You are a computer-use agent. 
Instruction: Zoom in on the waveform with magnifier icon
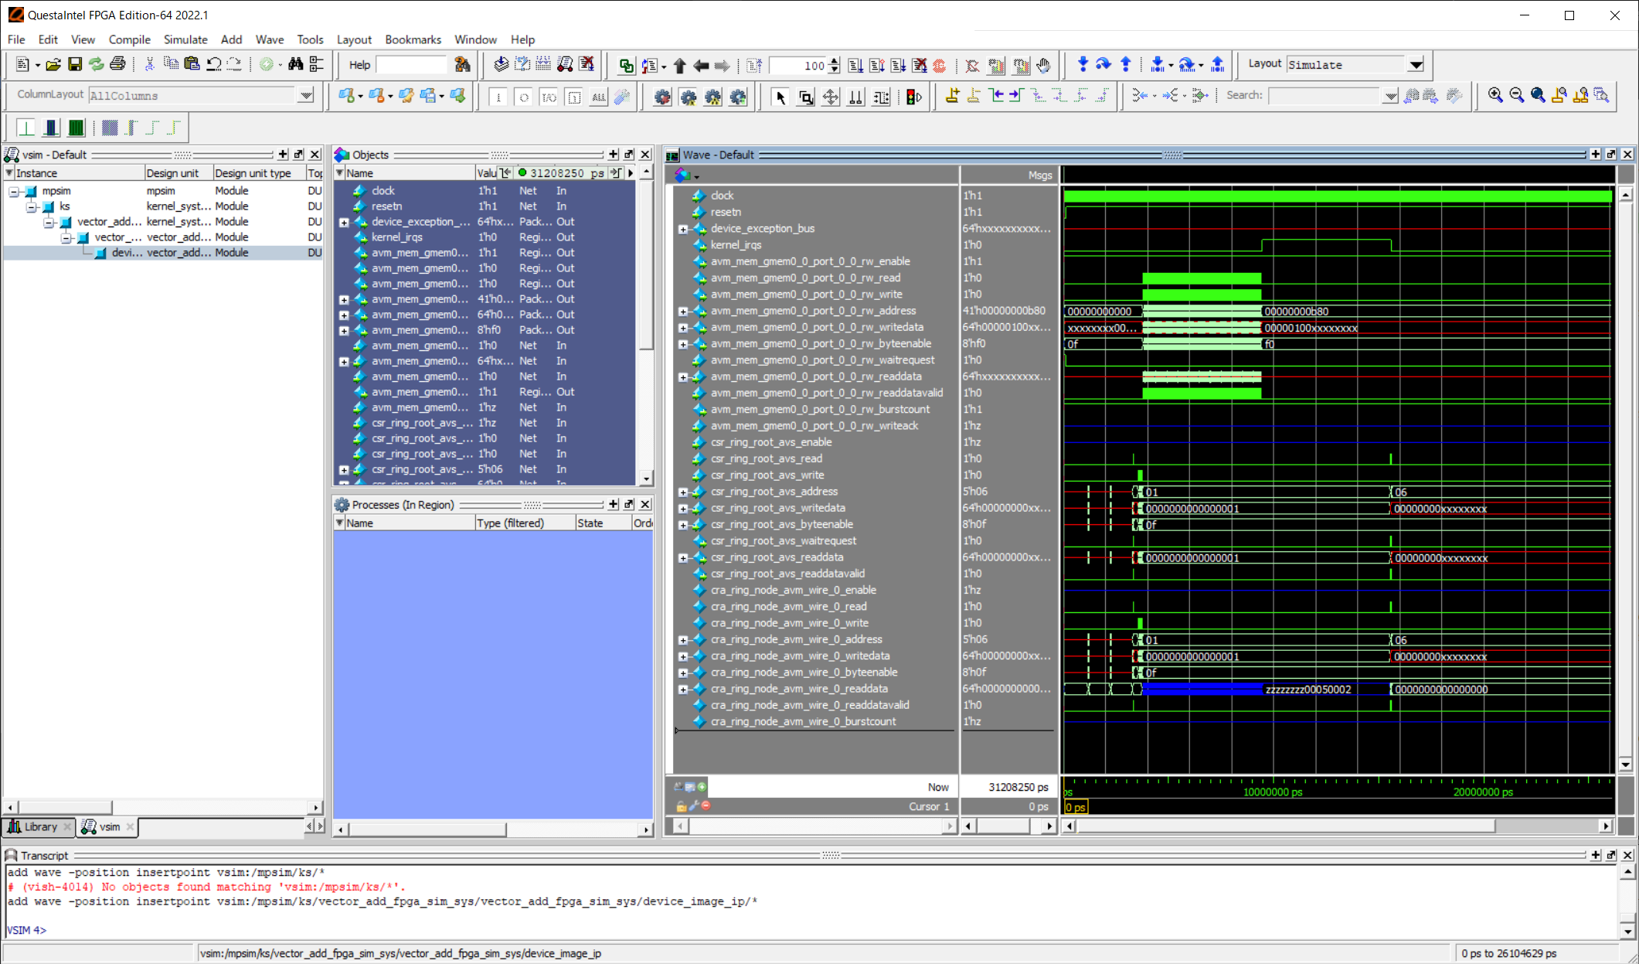tap(1494, 95)
